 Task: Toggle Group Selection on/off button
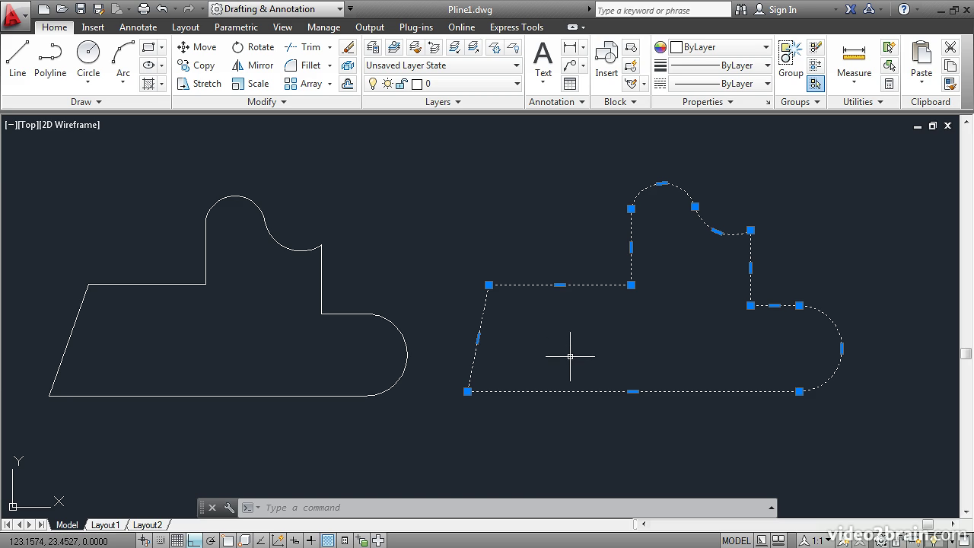click(x=815, y=84)
